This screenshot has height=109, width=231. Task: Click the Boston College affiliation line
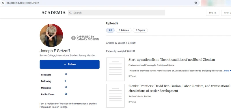(x=68, y=55)
